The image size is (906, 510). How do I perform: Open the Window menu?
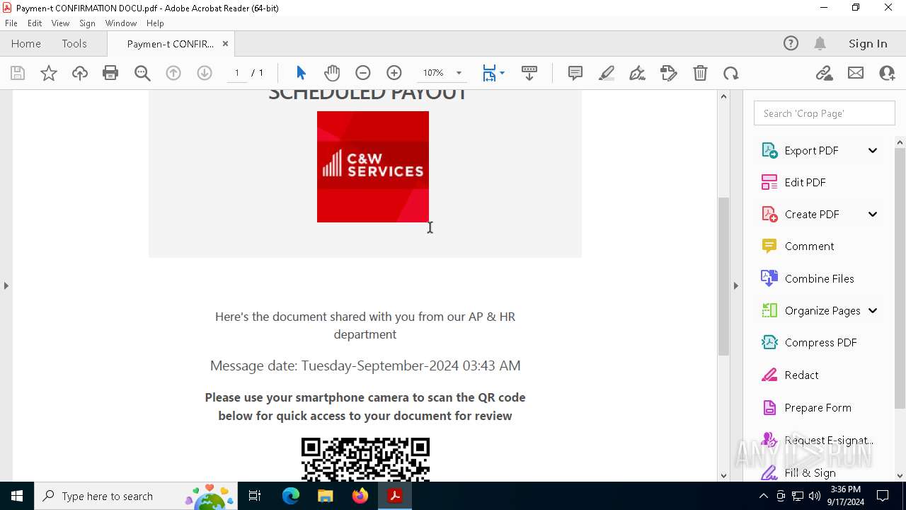coord(121,23)
